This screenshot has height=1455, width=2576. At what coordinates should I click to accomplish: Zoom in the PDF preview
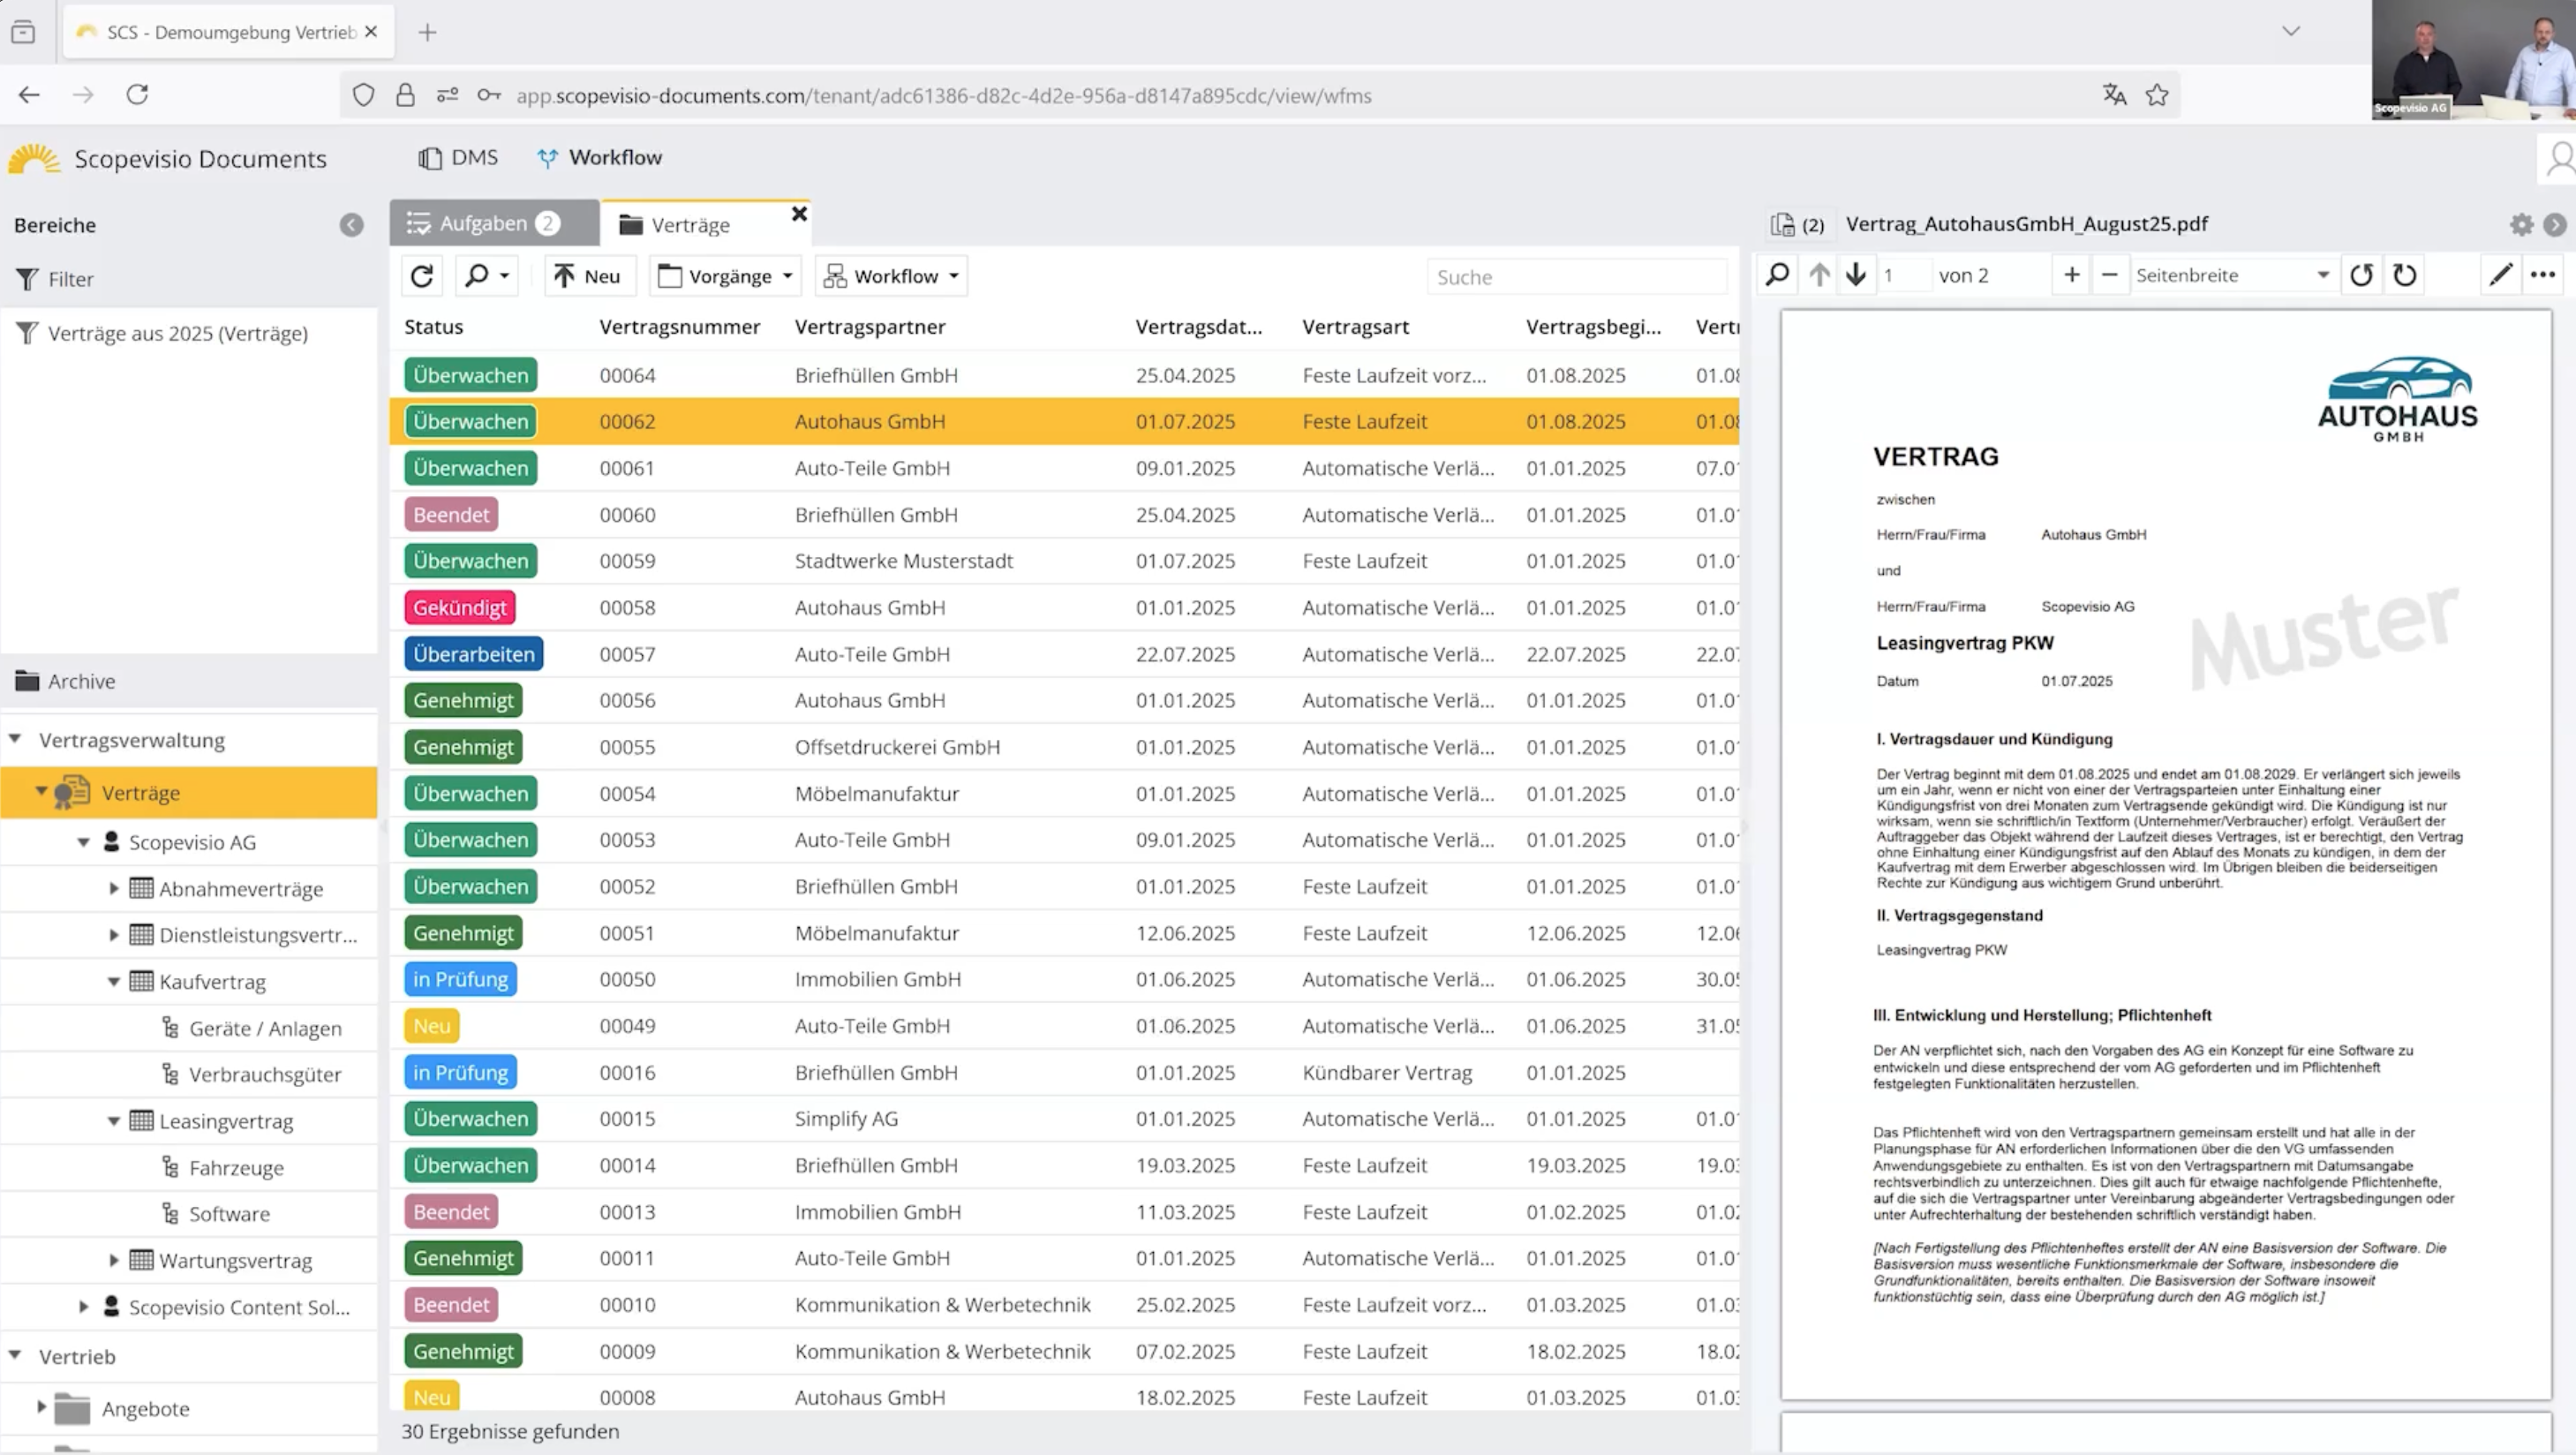click(x=2072, y=274)
